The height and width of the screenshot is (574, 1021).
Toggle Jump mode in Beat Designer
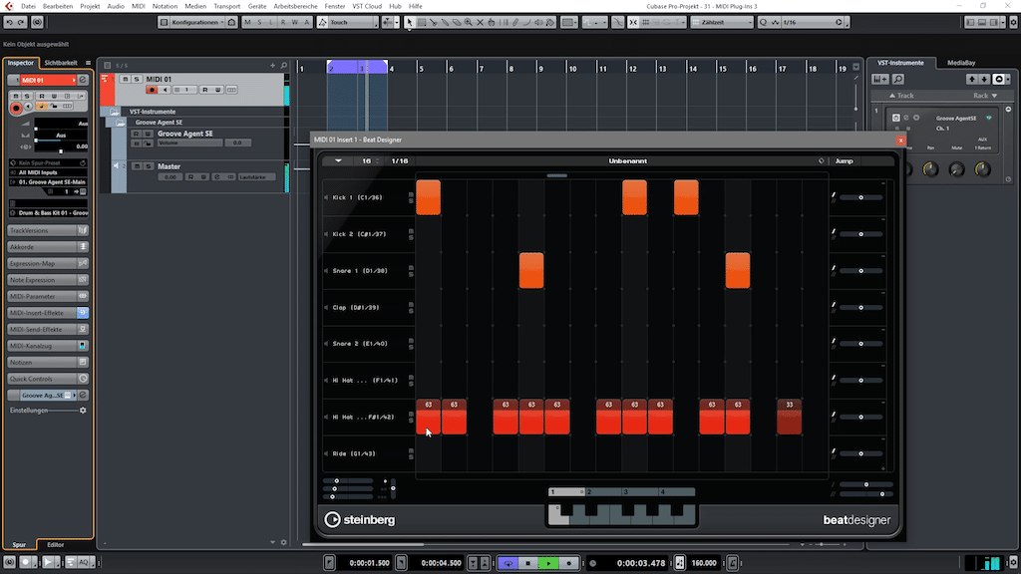click(x=844, y=160)
